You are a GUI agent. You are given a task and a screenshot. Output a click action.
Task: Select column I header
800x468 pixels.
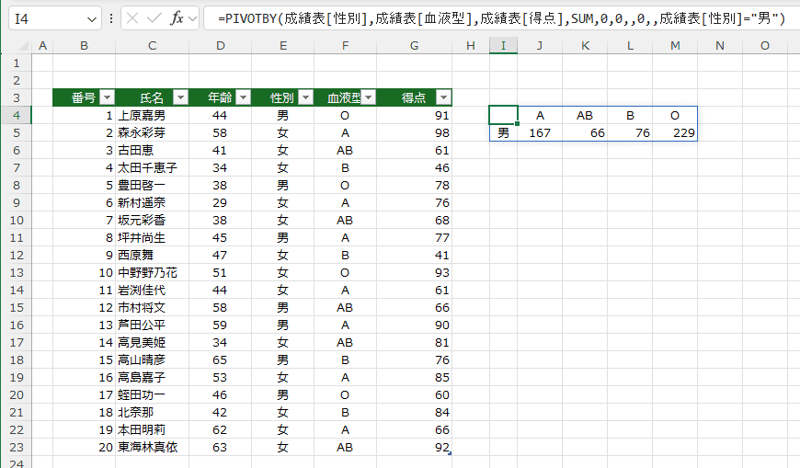click(503, 46)
